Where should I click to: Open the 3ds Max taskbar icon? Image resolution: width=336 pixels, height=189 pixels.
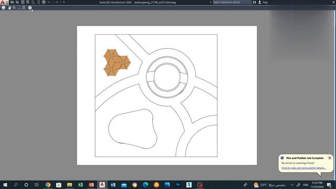(x=189, y=185)
